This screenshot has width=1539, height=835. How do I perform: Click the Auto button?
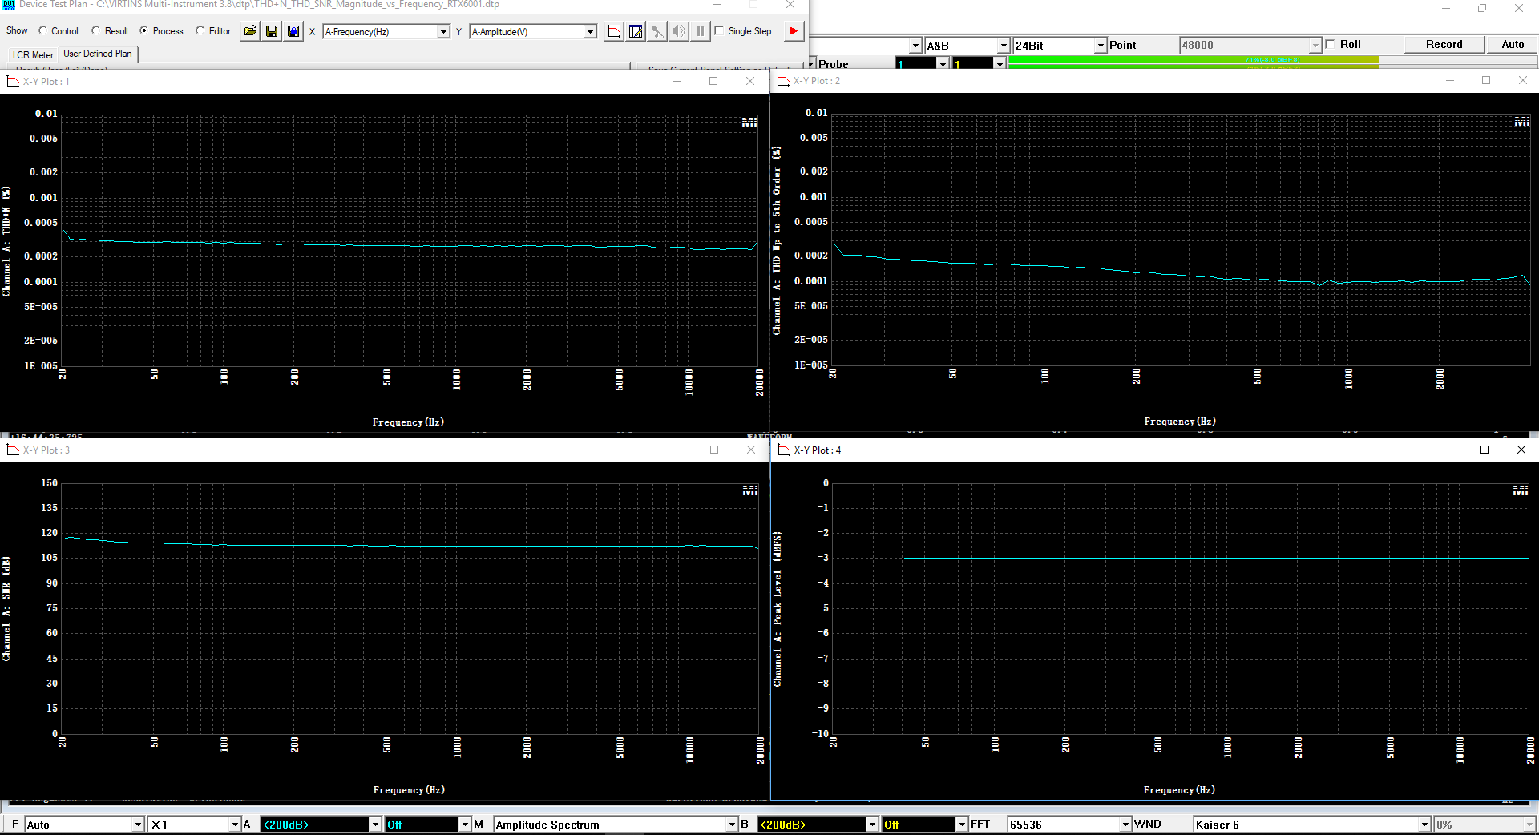click(1513, 45)
